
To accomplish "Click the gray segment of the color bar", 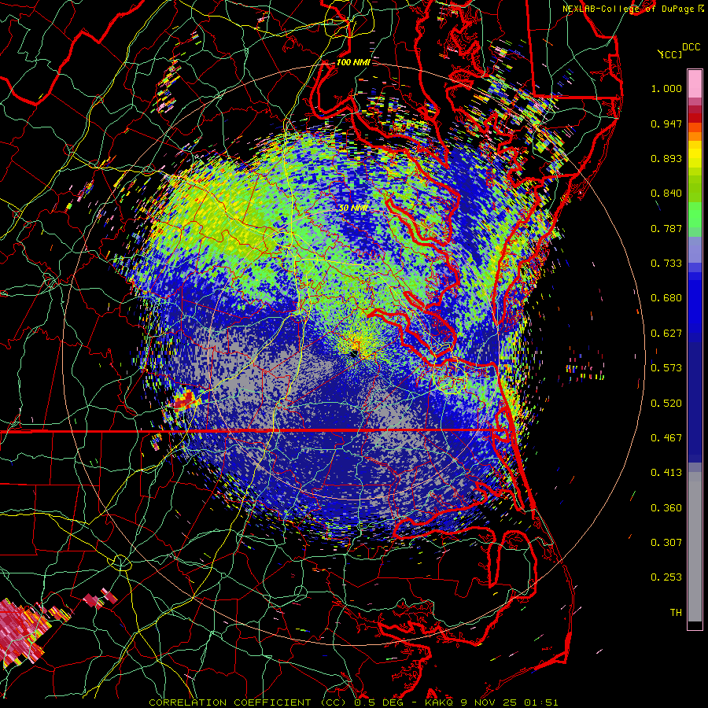I will point(695,547).
